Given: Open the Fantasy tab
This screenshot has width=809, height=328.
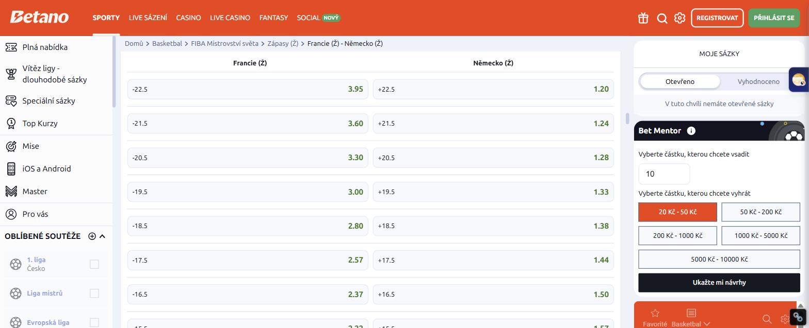Looking at the screenshot, I should pyautogui.click(x=273, y=18).
